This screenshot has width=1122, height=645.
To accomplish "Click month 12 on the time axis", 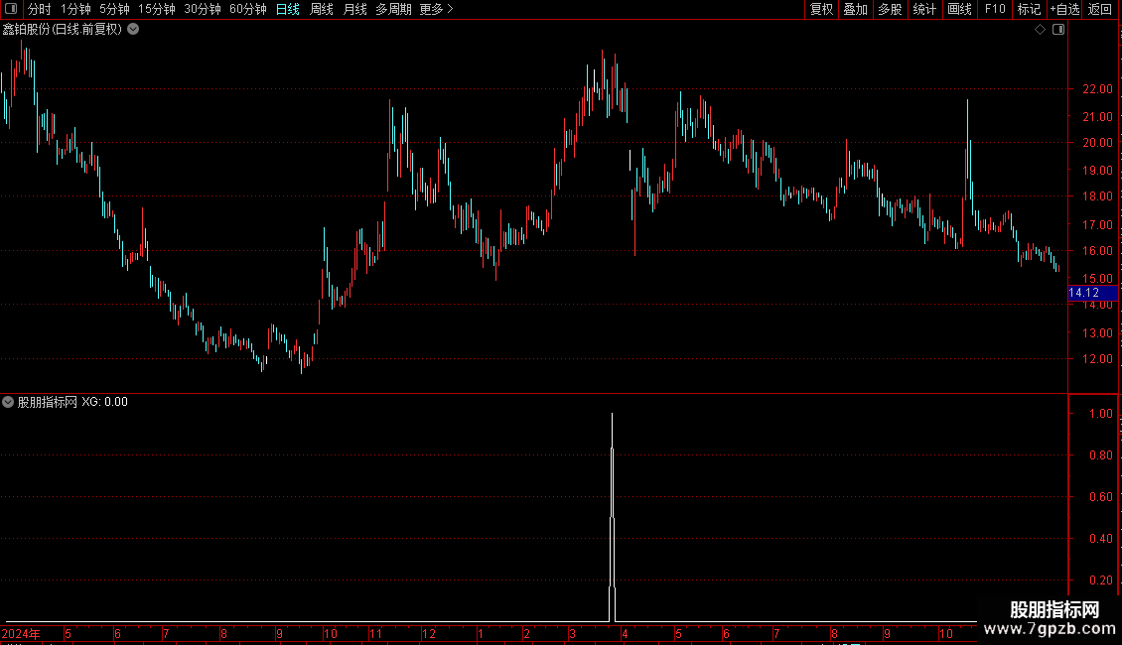I will click(429, 633).
